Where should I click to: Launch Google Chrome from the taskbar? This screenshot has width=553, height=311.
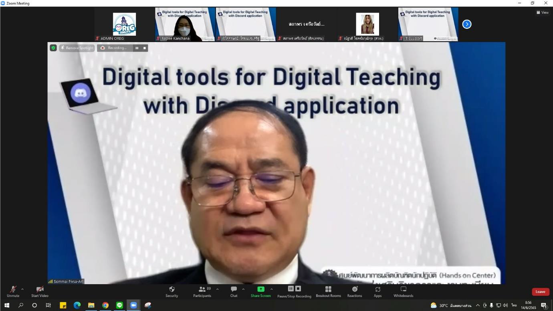[105, 305]
